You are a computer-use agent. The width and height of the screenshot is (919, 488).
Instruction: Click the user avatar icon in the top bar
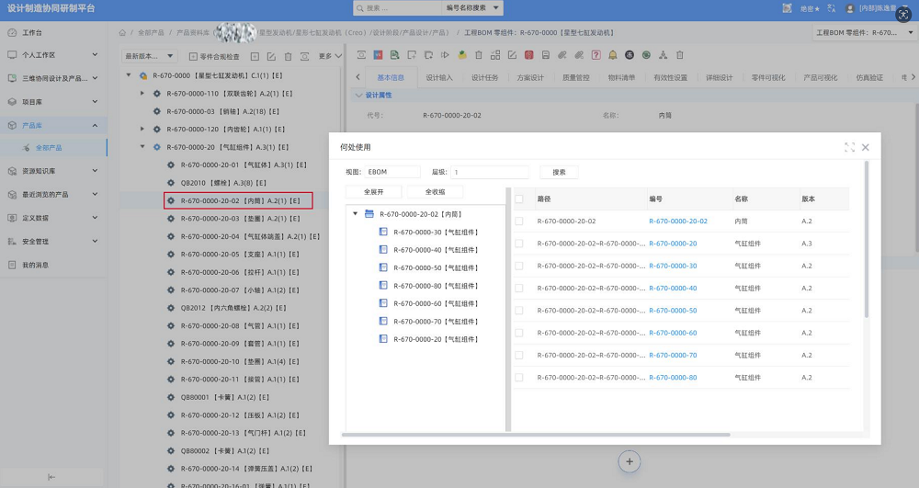pos(850,8)
